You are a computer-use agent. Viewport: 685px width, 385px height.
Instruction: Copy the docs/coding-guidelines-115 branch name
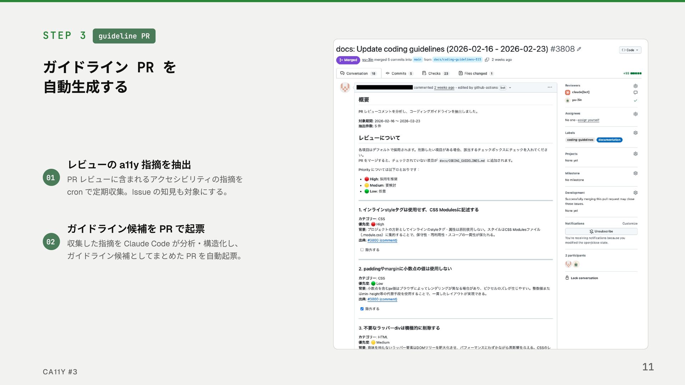pyautogui.click(x=487, y=60)
